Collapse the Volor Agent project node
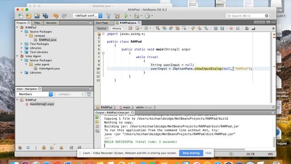Viewport: 291px width, 164px height. coord(17,56)
